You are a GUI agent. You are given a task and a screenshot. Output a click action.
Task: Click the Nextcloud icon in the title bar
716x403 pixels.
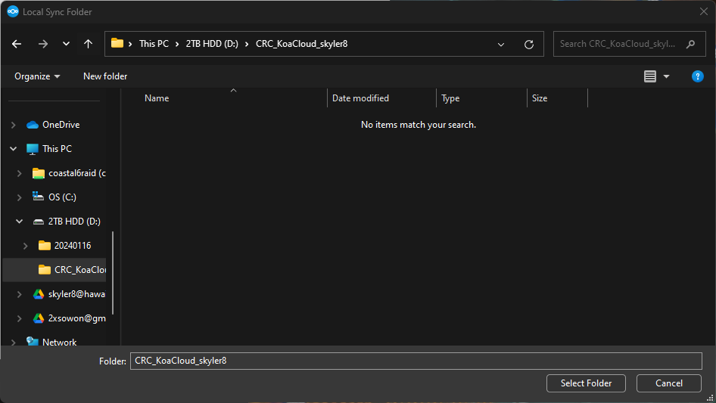click(13, 12)
